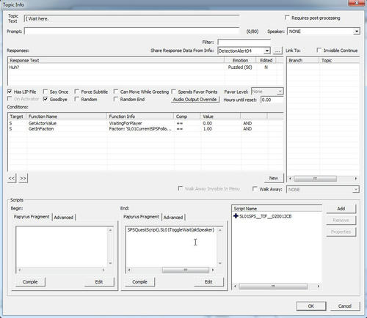The width and height of the screenshot is (367, 318).
Task: Click the previous info << arrow button
Action: click(x=12, y=178)
